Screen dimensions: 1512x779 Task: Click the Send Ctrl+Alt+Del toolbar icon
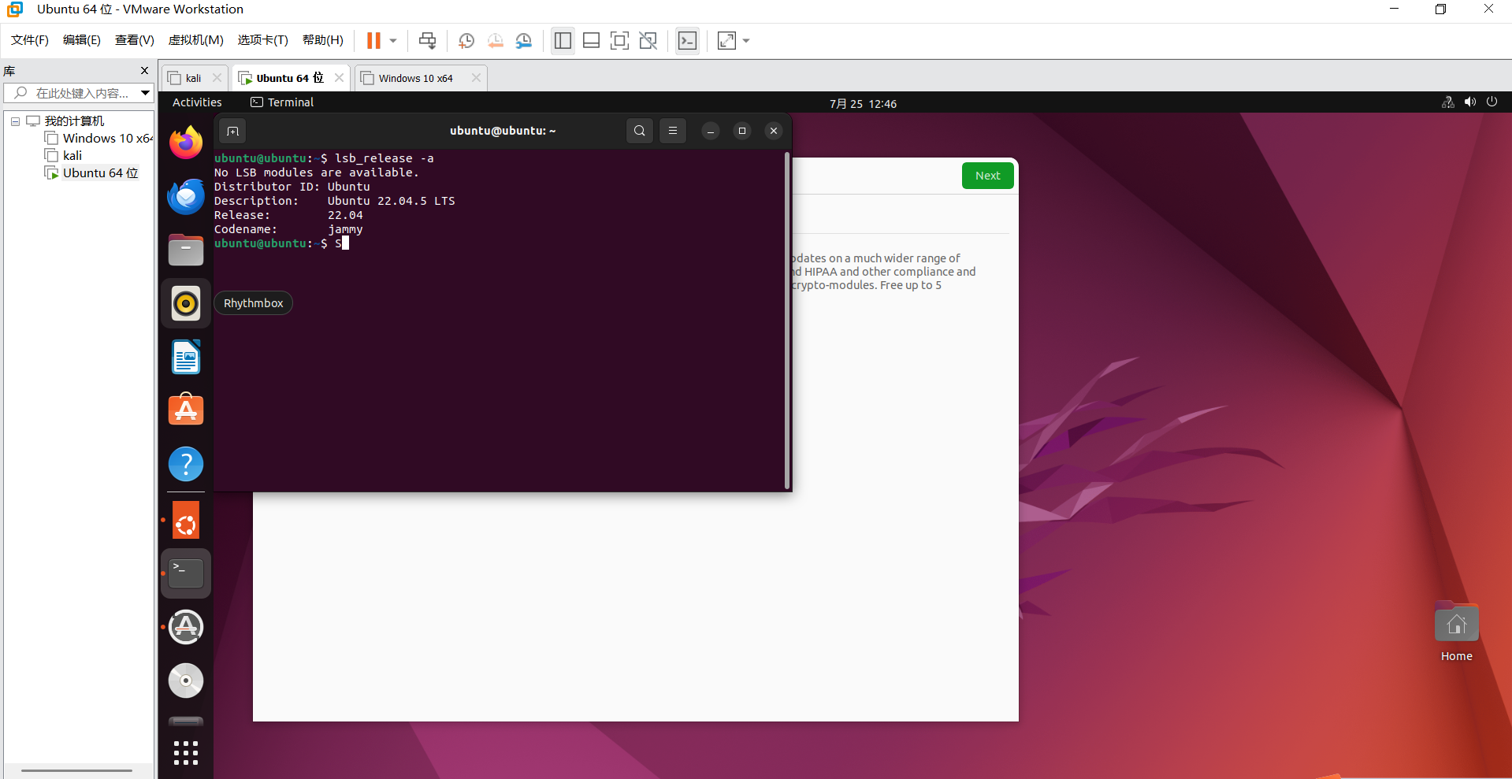(x=427, y=41)
